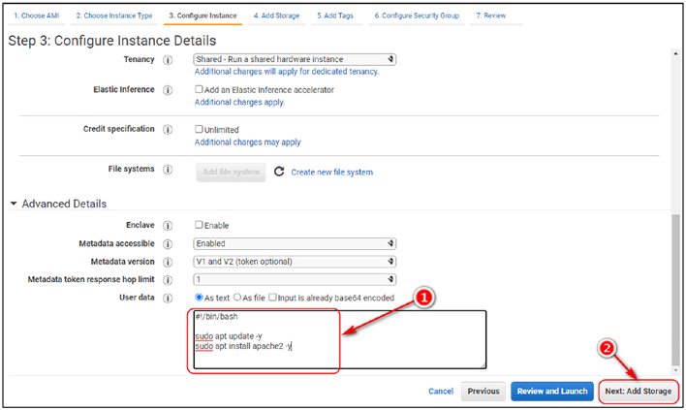Viewport: 686px width, 410px height.
Task: Click the Step 3: Configure Instance Details heading
Action: coord(112,41)
